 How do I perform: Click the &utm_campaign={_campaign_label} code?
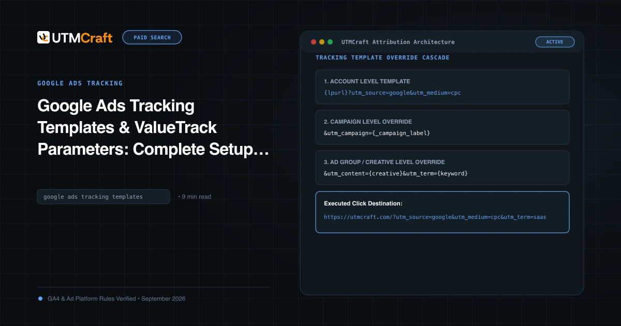tap(377, 134)
